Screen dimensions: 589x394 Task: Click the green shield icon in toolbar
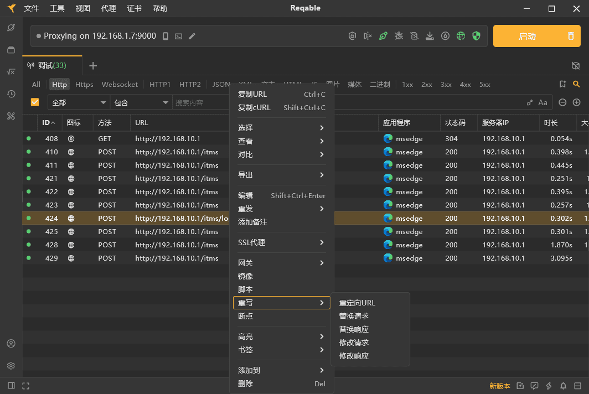point(476,36)
